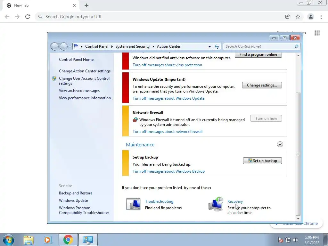Open a new Chrome tab

[86, 5]
